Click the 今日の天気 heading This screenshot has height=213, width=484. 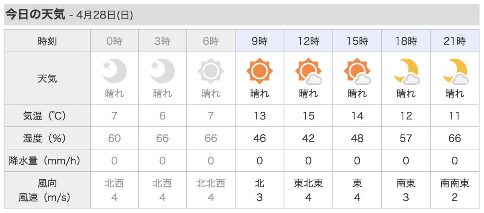[35, 15]
